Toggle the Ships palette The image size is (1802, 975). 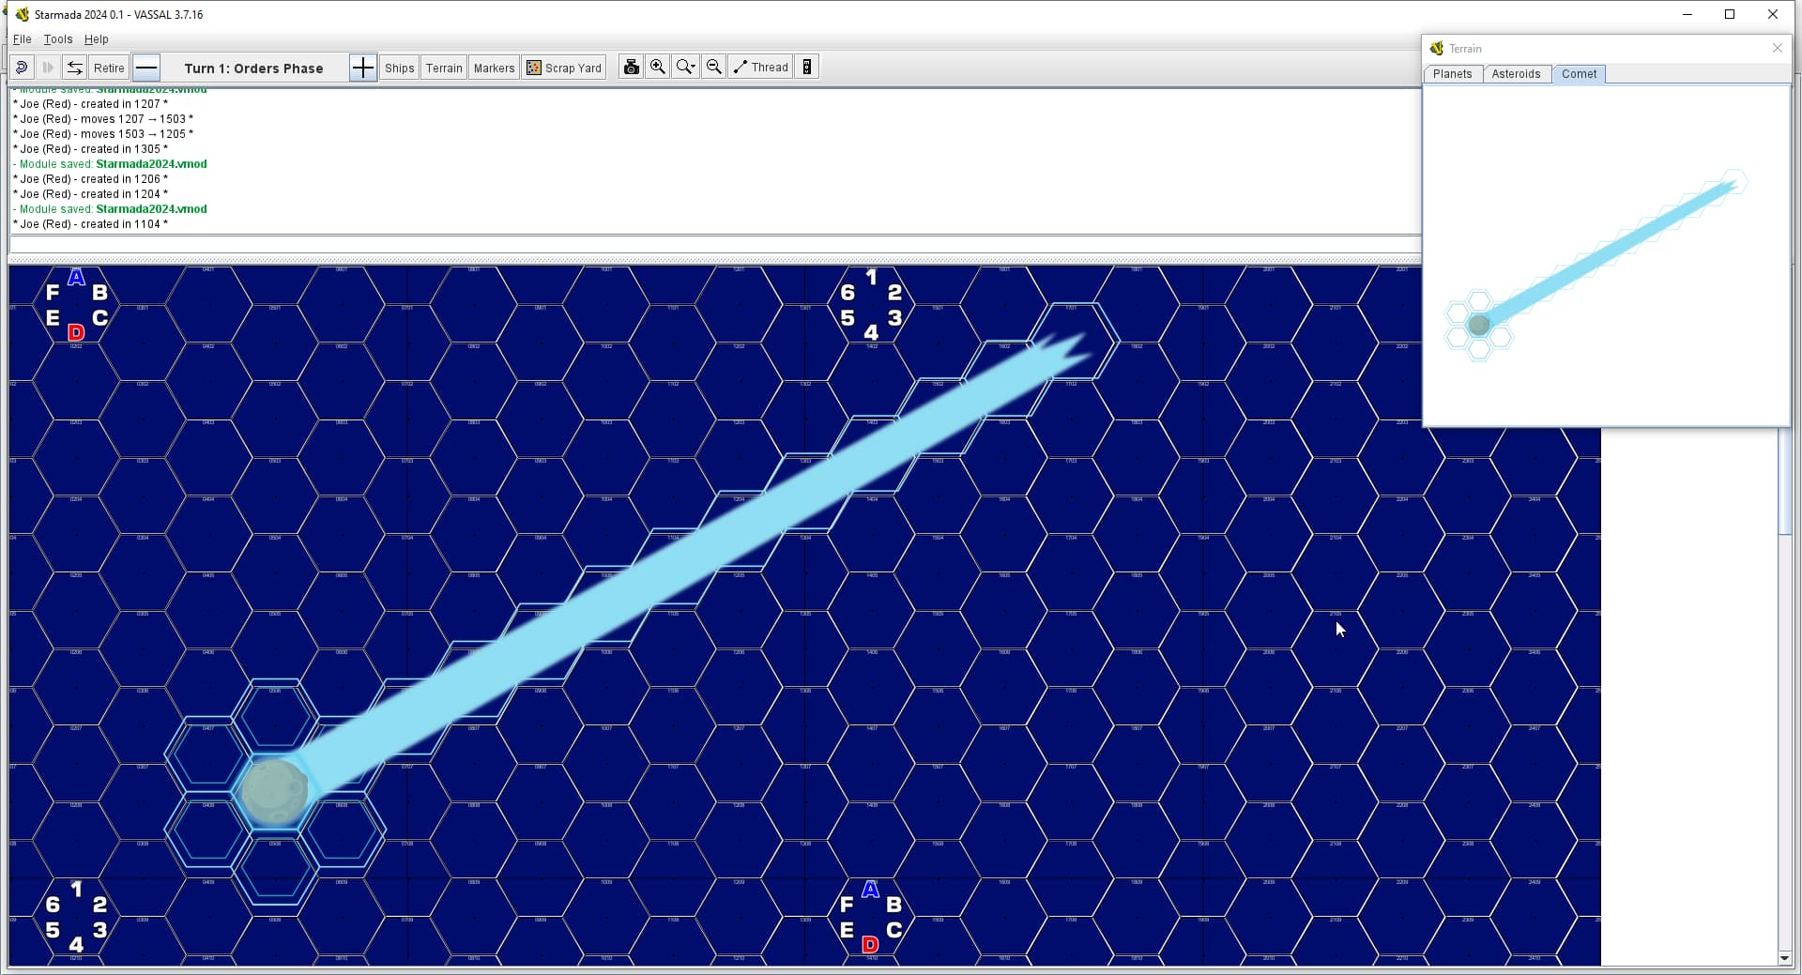tap(399, 68)
